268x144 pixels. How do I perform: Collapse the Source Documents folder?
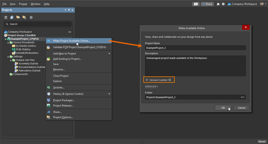coord(8,43)
